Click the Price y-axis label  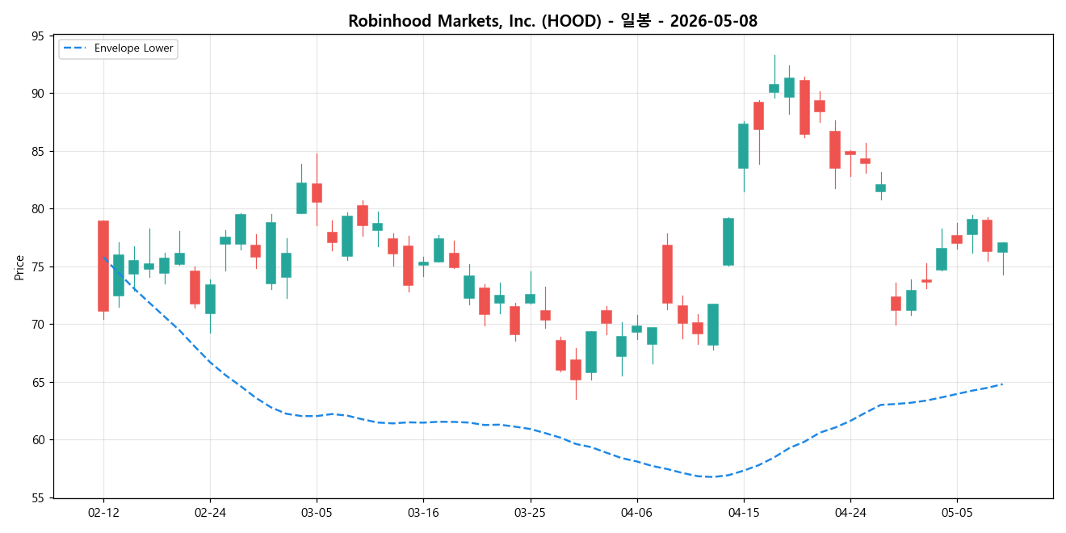(19, 266)
